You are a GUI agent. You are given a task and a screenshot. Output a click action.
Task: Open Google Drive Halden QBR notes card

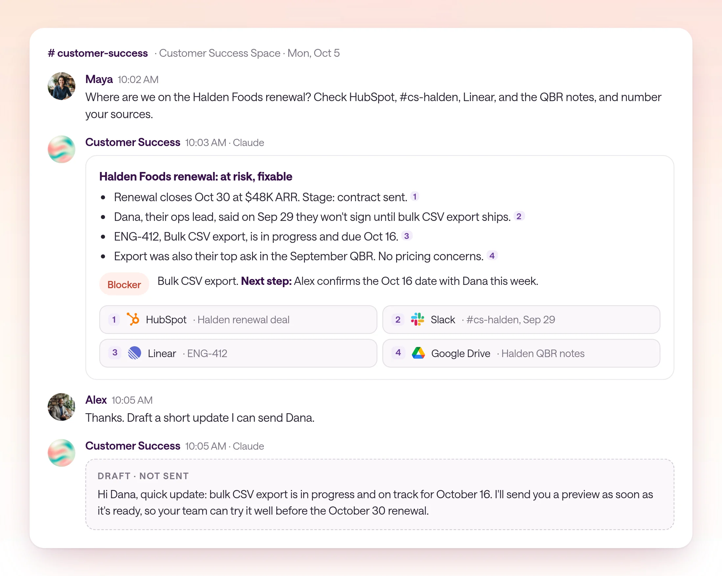tap(521, 353)
